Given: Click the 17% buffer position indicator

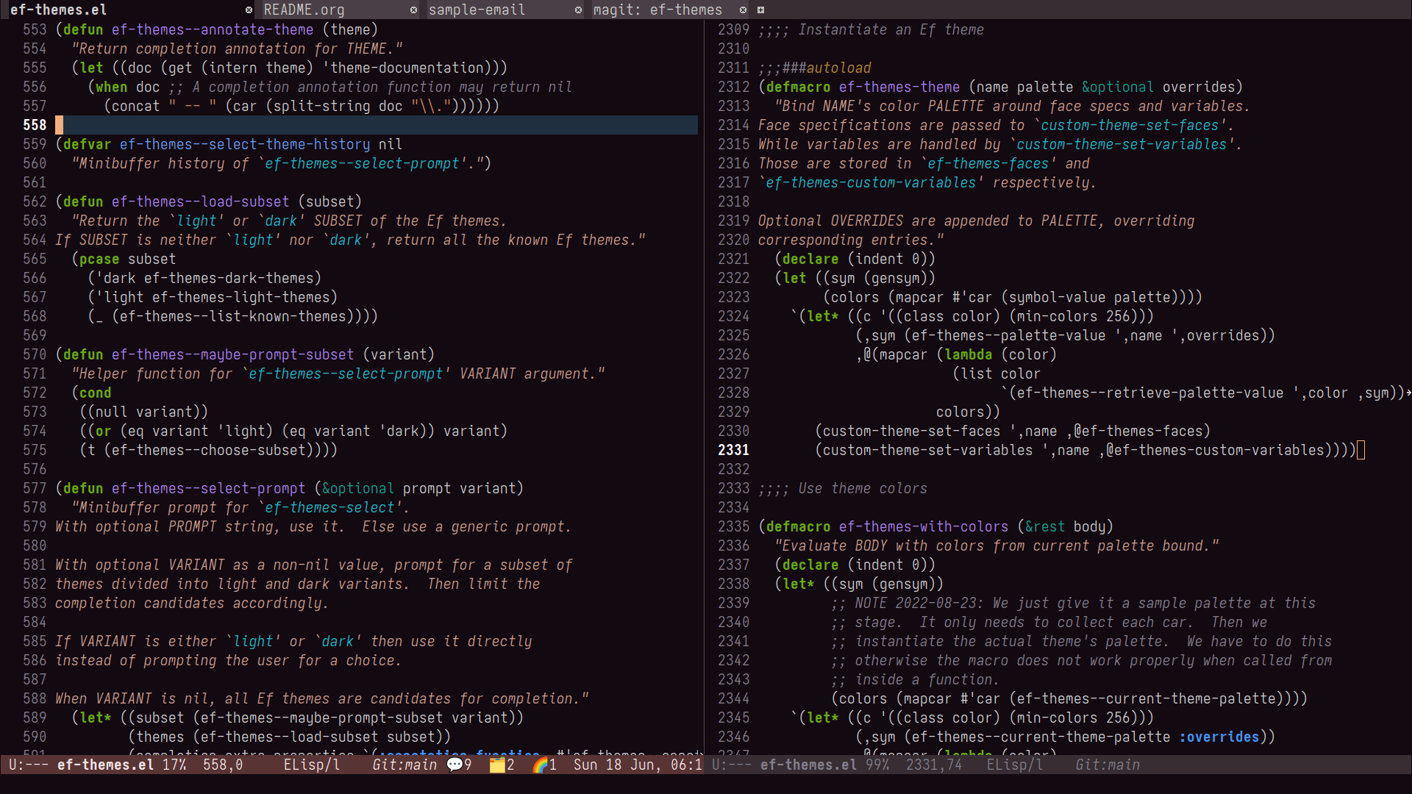Looking at the screenshot, I should 174,765.
